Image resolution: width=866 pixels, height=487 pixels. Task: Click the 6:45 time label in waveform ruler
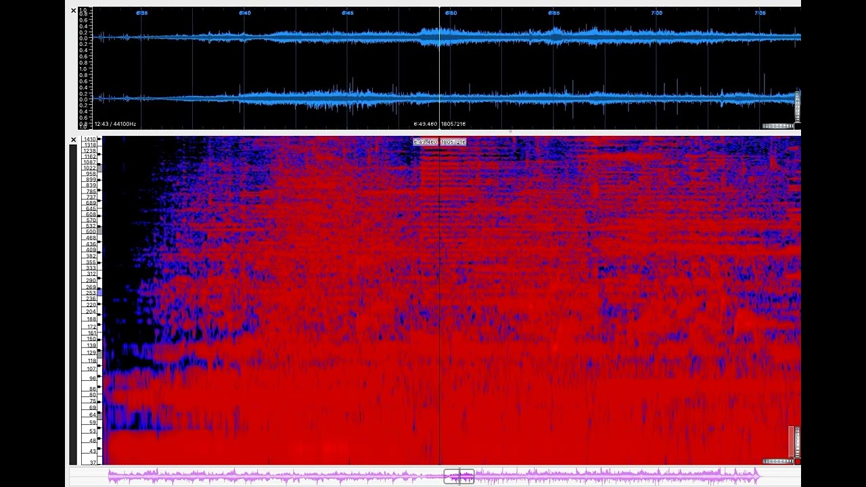[x=348, y=13]
